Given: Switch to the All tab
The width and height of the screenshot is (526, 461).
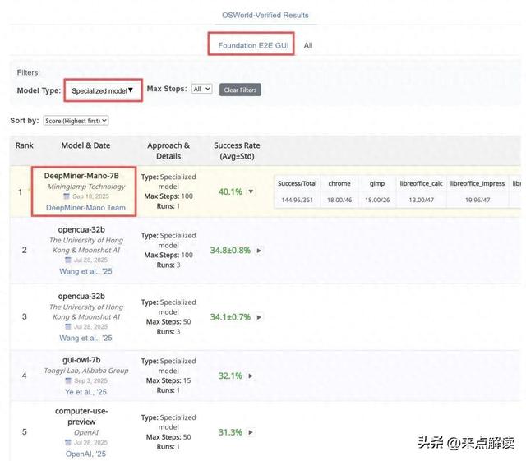Looking at the screenshot, I should point(308,45).
